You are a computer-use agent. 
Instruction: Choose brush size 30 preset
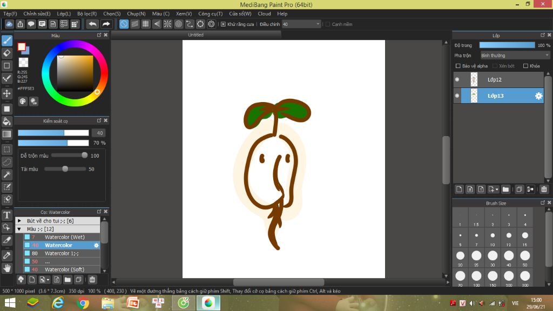[493, 258]
